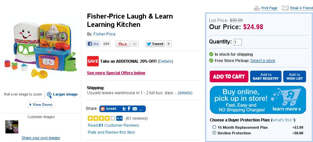The height and width of the screenshot is (142, 313).
Task: Click the Pin it button
Action: 123,44
